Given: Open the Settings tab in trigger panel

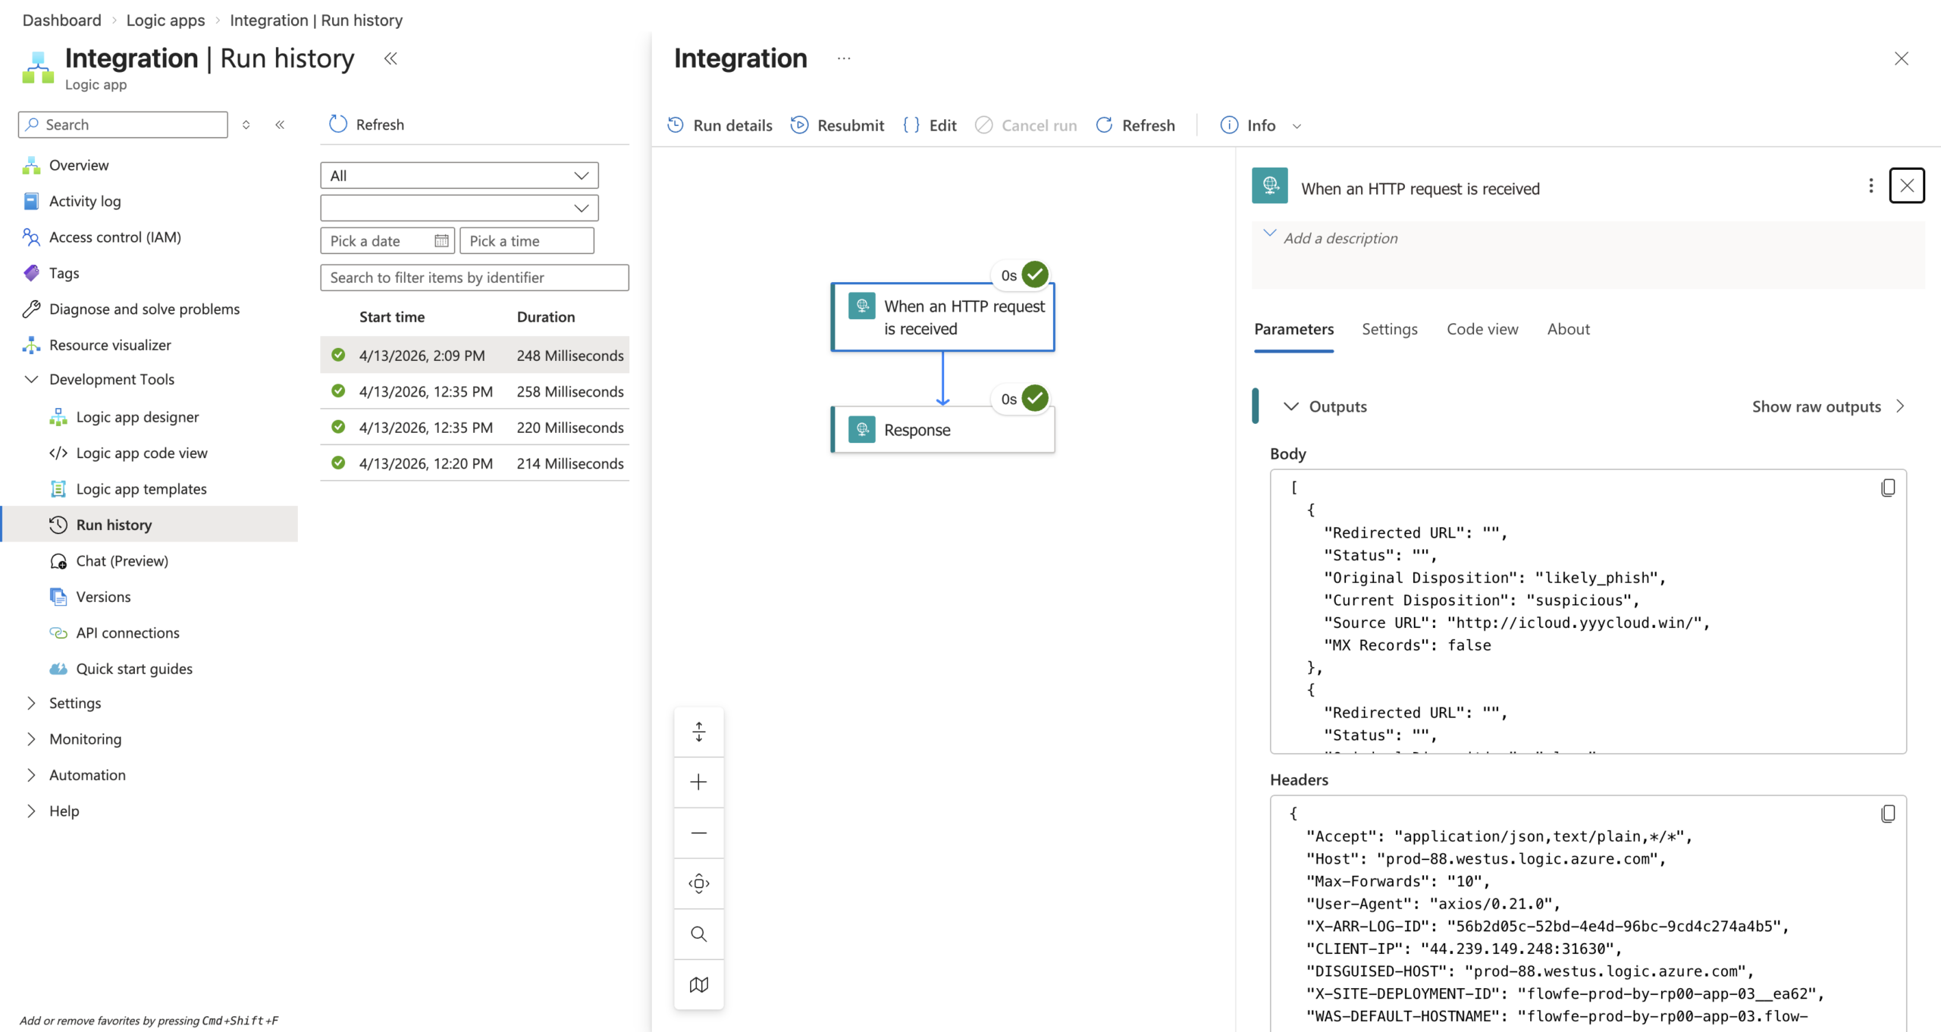Looking at the screenshot, I should (x=1389, y=329).
